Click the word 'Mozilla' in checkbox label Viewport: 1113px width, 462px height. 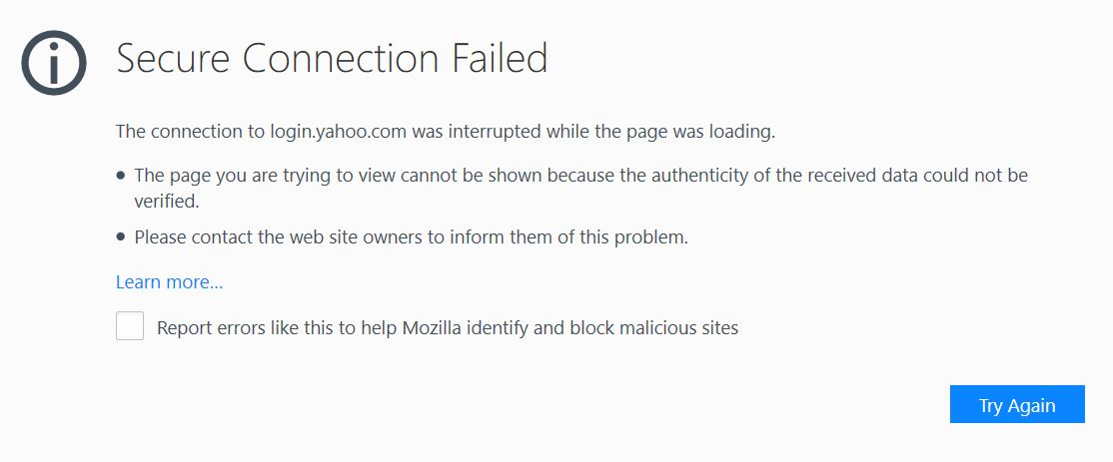pyautogui.click(x=433, y=328)
